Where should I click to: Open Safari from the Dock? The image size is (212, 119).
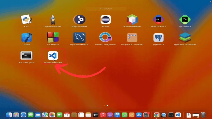23,115
